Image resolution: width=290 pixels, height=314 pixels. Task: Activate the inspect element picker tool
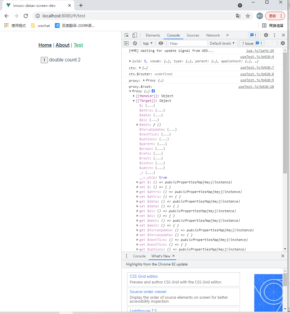(x=126, y=35)
